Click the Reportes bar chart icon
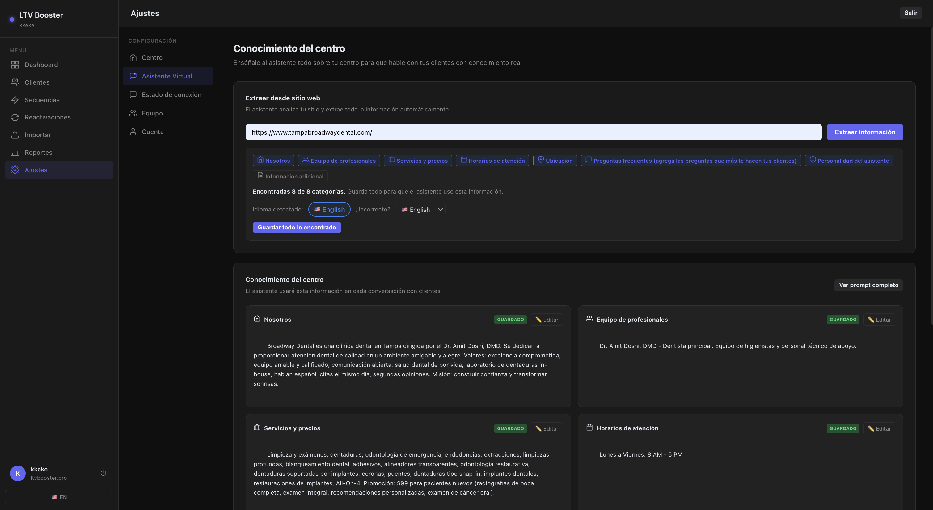Viewport: 933px width, 510px height. [15, 153]
